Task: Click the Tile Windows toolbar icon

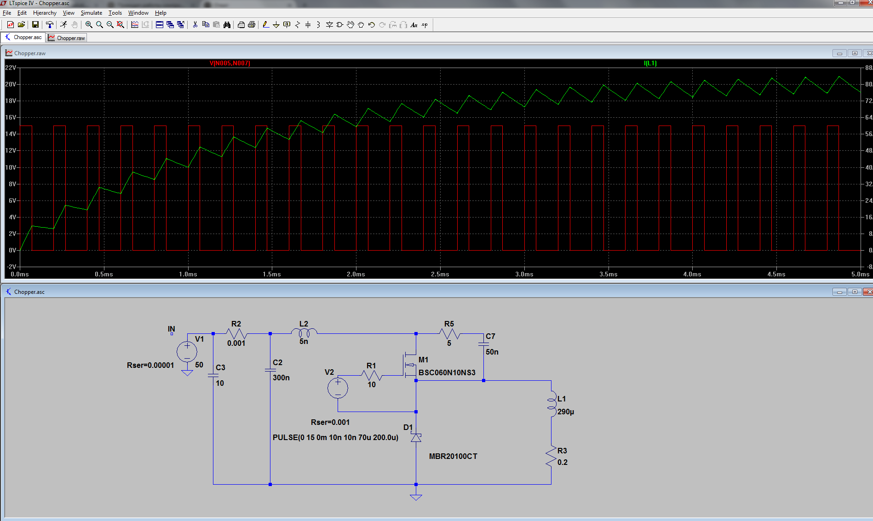Action: (160, 25)
